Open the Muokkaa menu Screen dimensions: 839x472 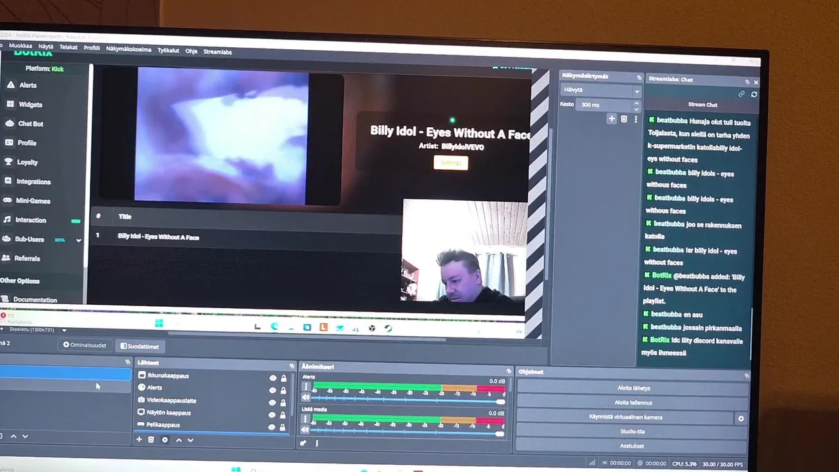(20, 46)
